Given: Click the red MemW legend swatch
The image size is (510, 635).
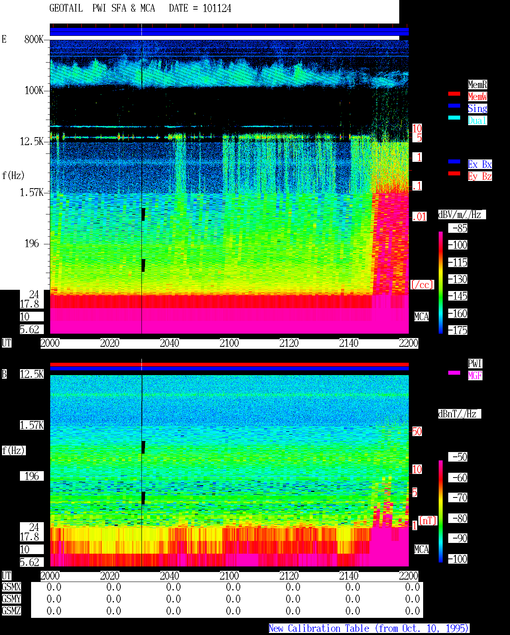Looking at the screenshot, I should pos(454,94).
